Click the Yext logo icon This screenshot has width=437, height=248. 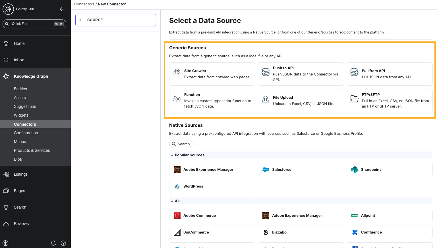point(8,9)
